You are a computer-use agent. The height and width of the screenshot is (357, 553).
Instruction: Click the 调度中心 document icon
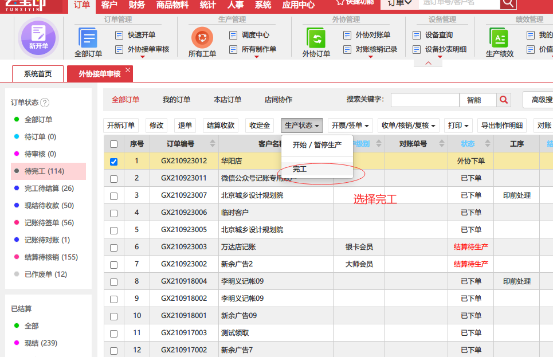[233, 35]
